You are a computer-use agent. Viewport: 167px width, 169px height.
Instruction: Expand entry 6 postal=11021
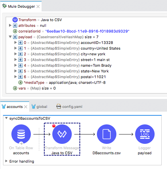(15, 77)
